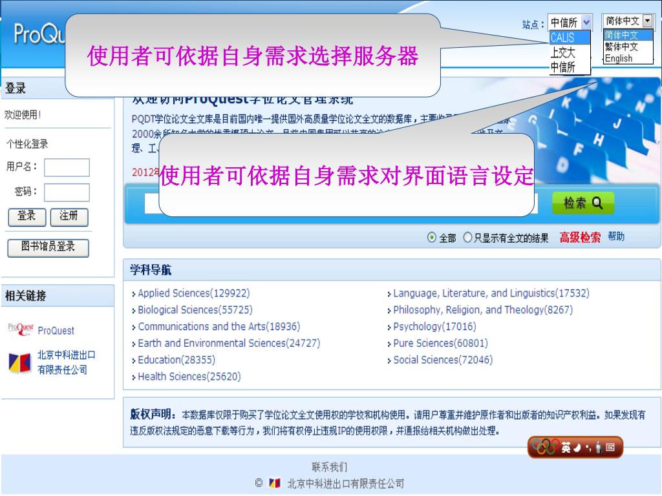Open Language, Literature, and Linguistics(17532)

tap(491, 293)
